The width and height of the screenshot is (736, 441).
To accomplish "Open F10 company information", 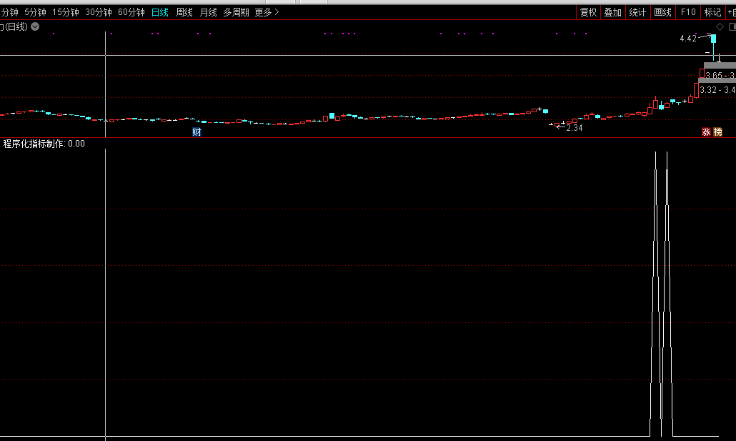I will (x=688, y=12).
